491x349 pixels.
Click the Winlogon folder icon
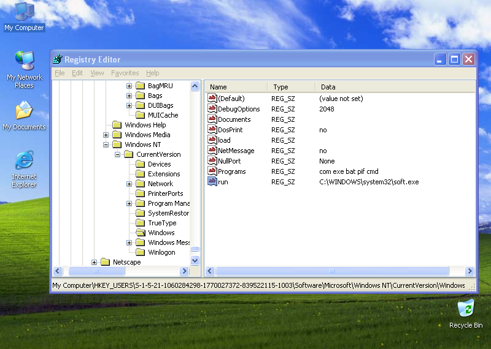[141, 252]
